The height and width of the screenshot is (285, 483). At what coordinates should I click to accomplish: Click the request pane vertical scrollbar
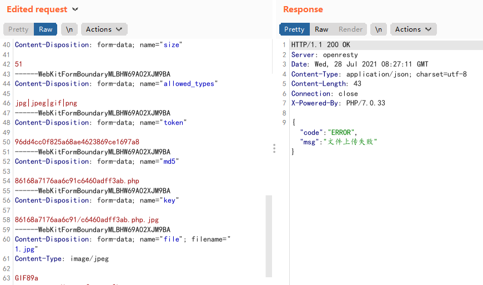[269, 236]
